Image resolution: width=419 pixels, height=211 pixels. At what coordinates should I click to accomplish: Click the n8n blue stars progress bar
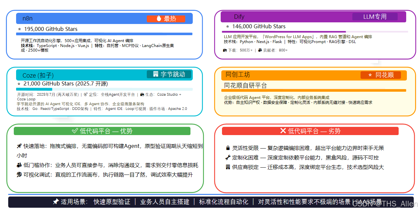104,34
